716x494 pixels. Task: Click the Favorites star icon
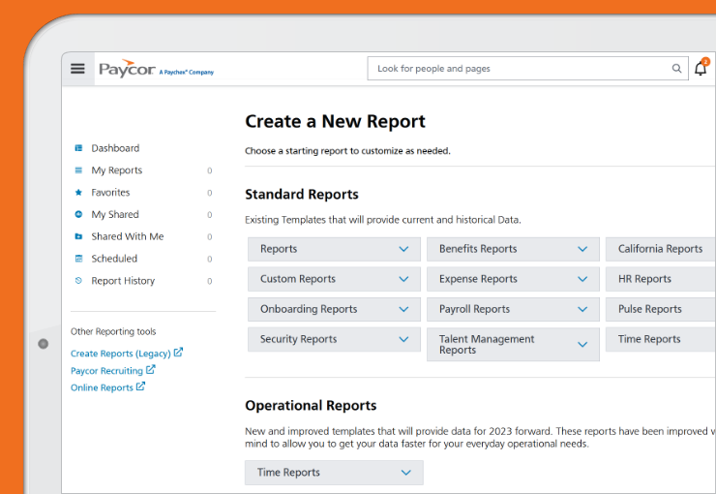pos(78,193)
